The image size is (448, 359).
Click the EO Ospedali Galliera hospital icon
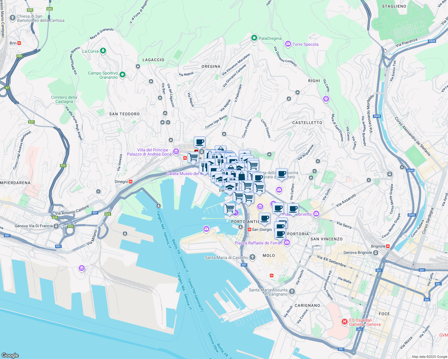coord(345,322)
